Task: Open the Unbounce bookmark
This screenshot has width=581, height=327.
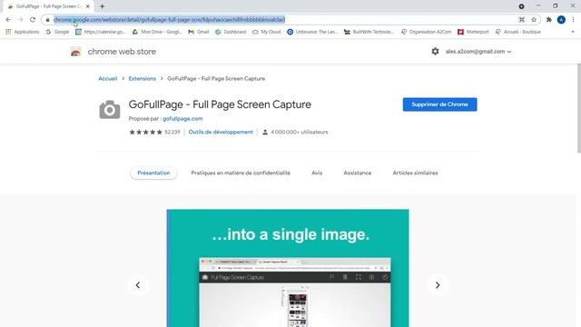Action: [312, 32]
